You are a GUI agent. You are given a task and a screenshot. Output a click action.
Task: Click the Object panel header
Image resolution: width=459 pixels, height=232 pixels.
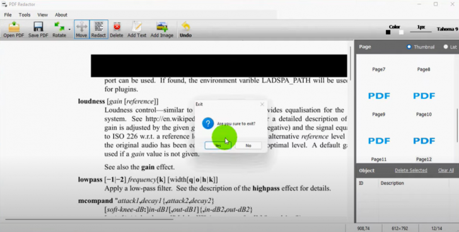tap(366, 171)
